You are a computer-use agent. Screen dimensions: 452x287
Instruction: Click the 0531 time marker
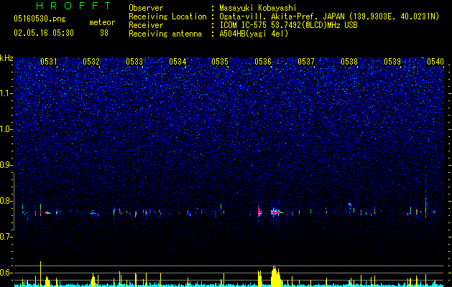point(49,61)
